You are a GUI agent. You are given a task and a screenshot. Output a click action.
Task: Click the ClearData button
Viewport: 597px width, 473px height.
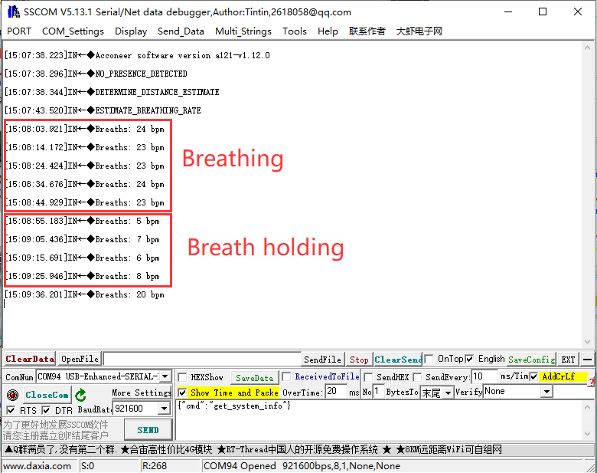coord(29,359)
